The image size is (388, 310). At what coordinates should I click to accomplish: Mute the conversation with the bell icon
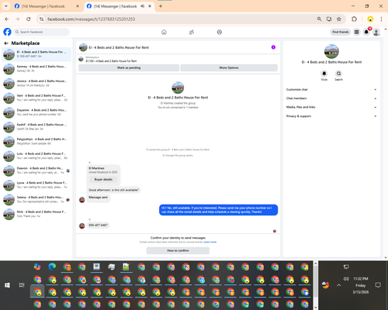(x=324, y=74)
